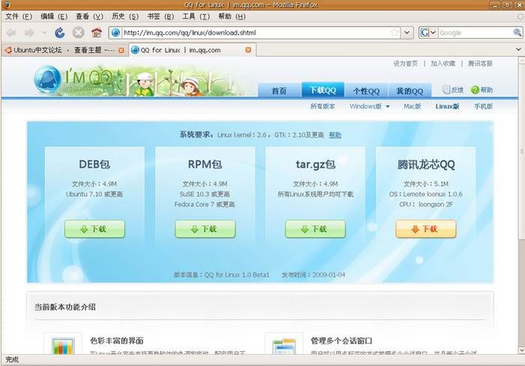
Task: Click the Firefox forward arrow
Action: (x=29, y=33)
